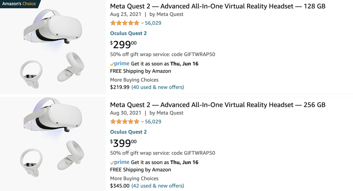Click the Prime logo on the 256 GB listing

pos(120,162)
